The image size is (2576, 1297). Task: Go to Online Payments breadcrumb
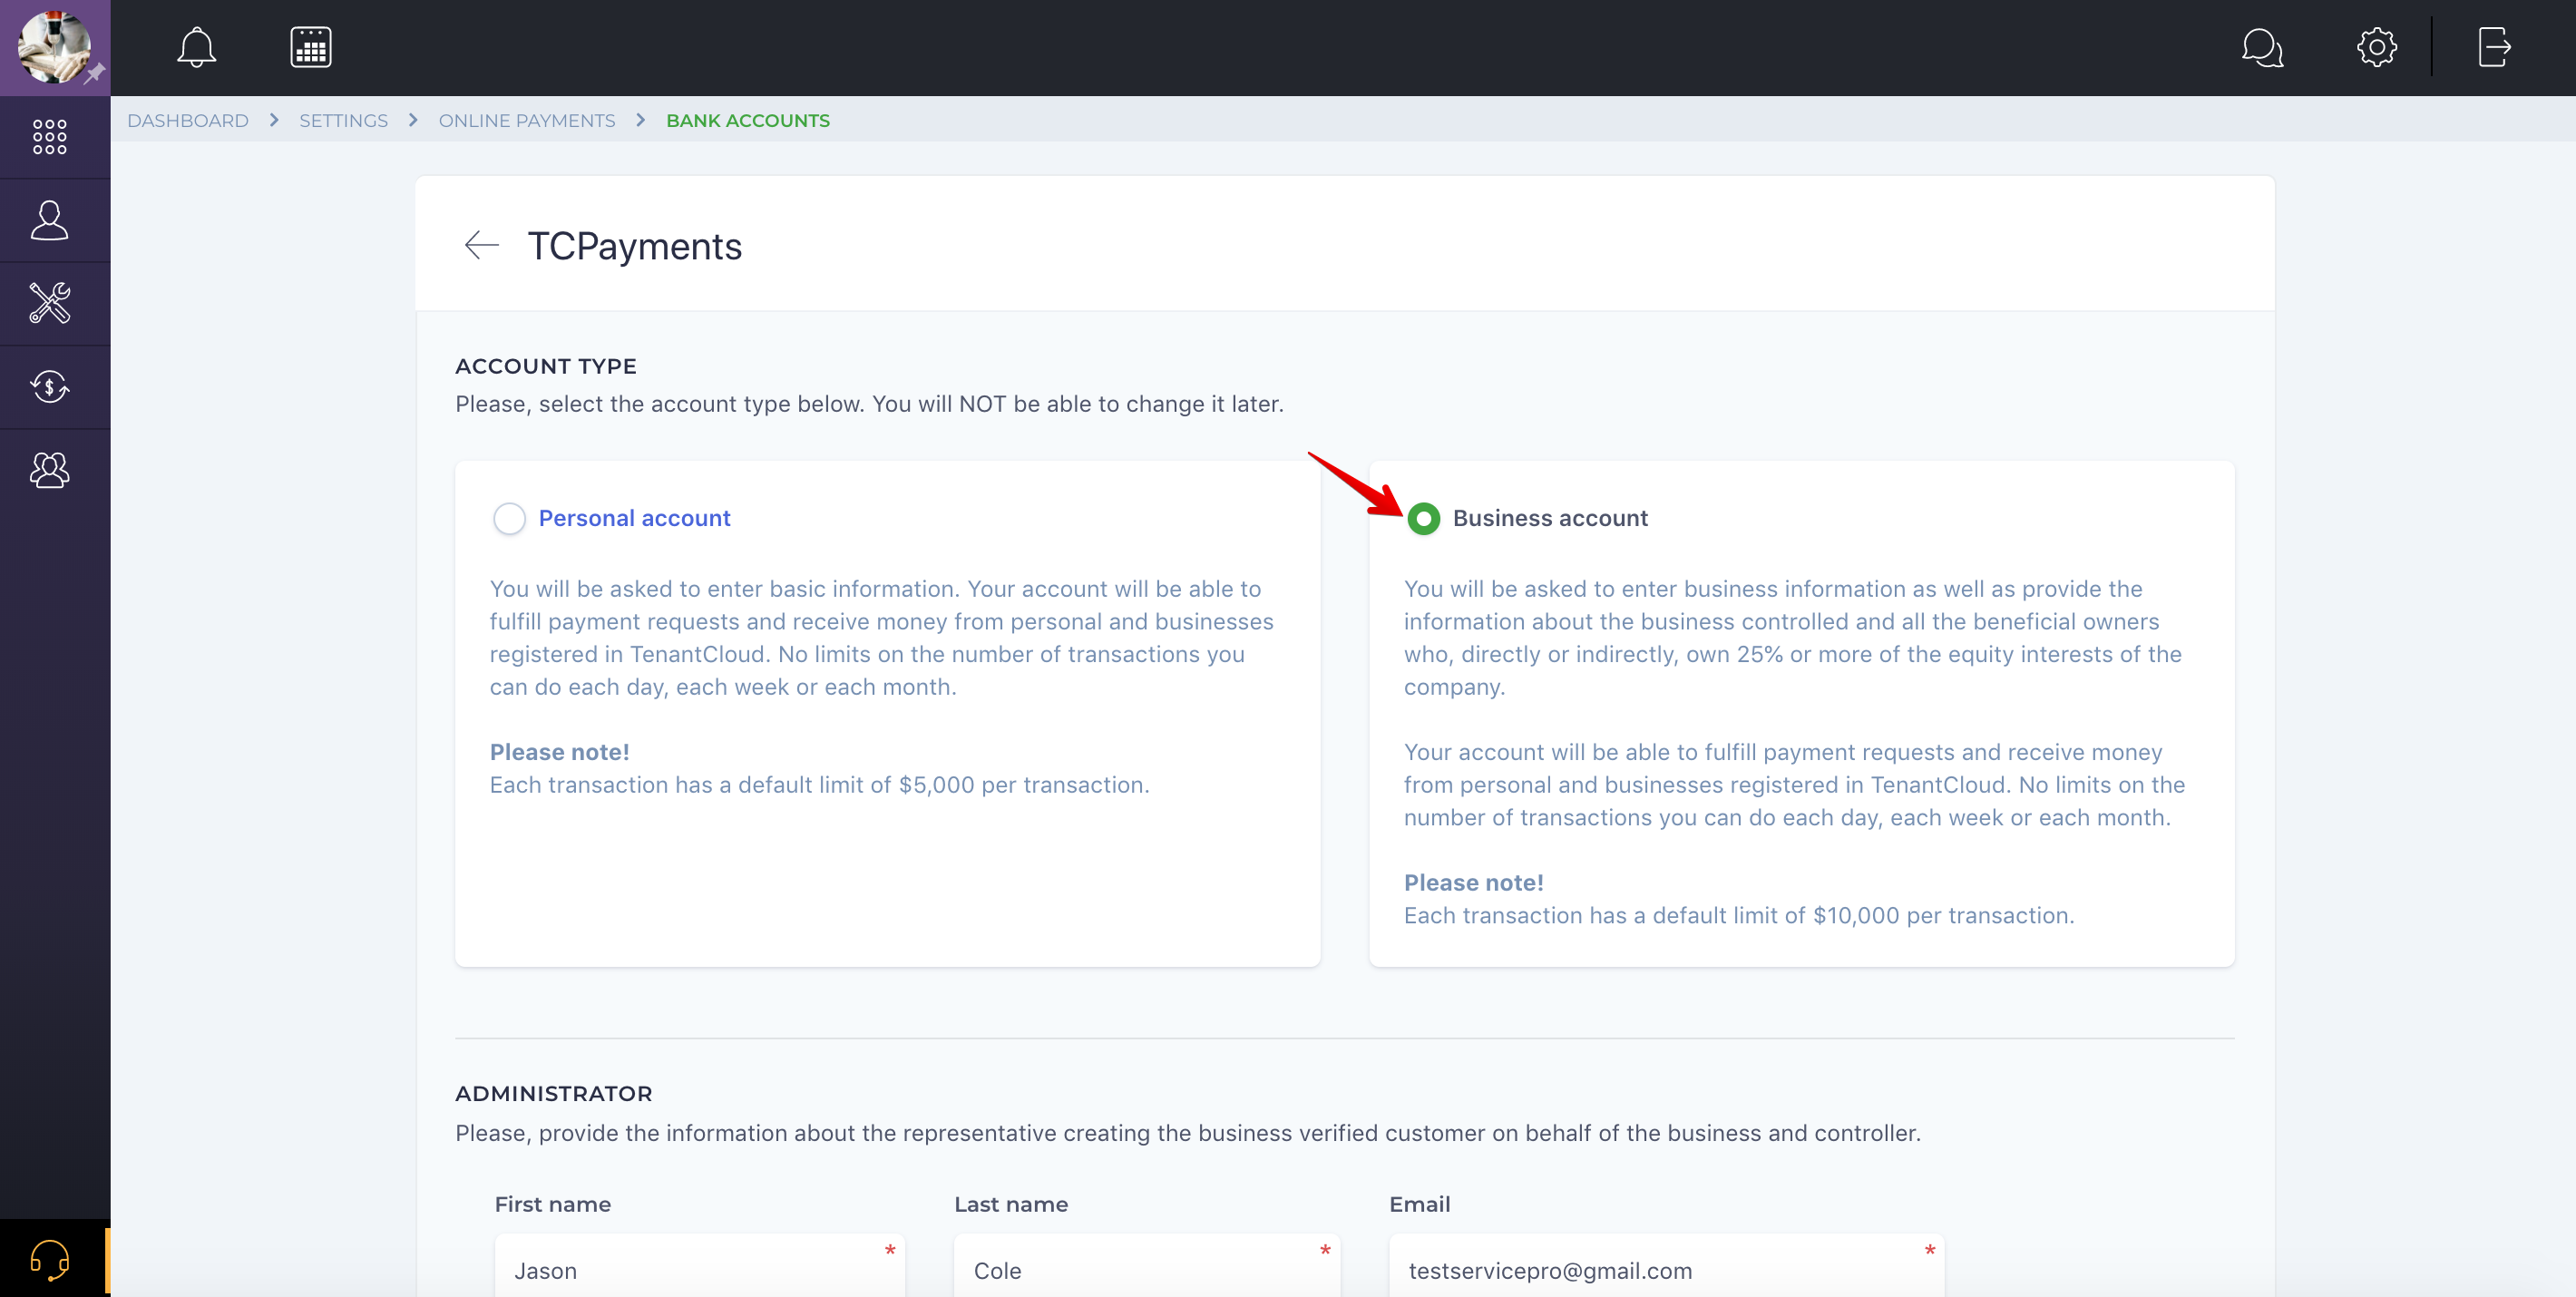coord(527,120)
